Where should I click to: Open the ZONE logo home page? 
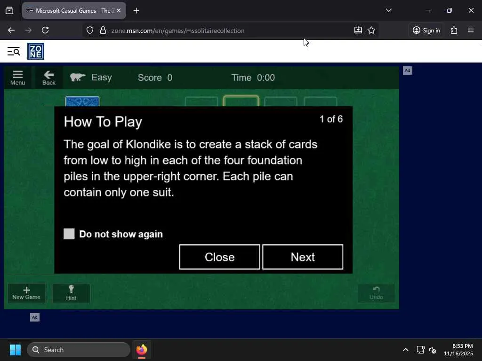pyautogui.click(x=36, y=51)
